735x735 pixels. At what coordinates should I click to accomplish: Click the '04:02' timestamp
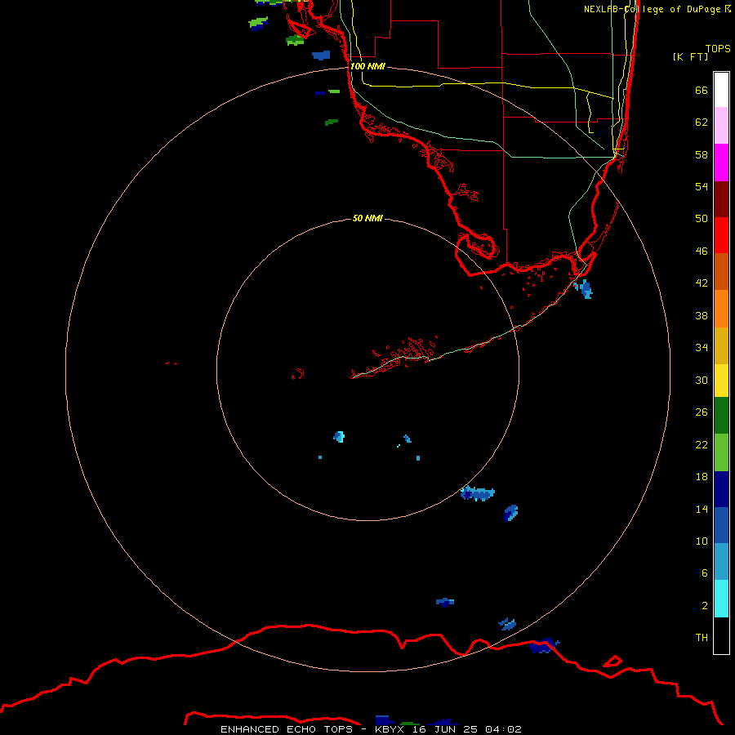[x=503, y=729]
